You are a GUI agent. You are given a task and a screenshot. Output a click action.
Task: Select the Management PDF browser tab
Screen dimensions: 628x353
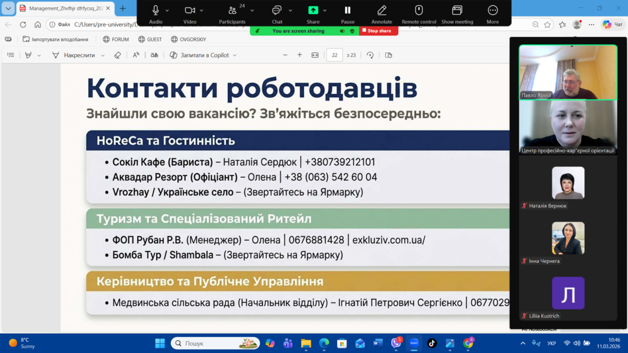pos(62,8)
